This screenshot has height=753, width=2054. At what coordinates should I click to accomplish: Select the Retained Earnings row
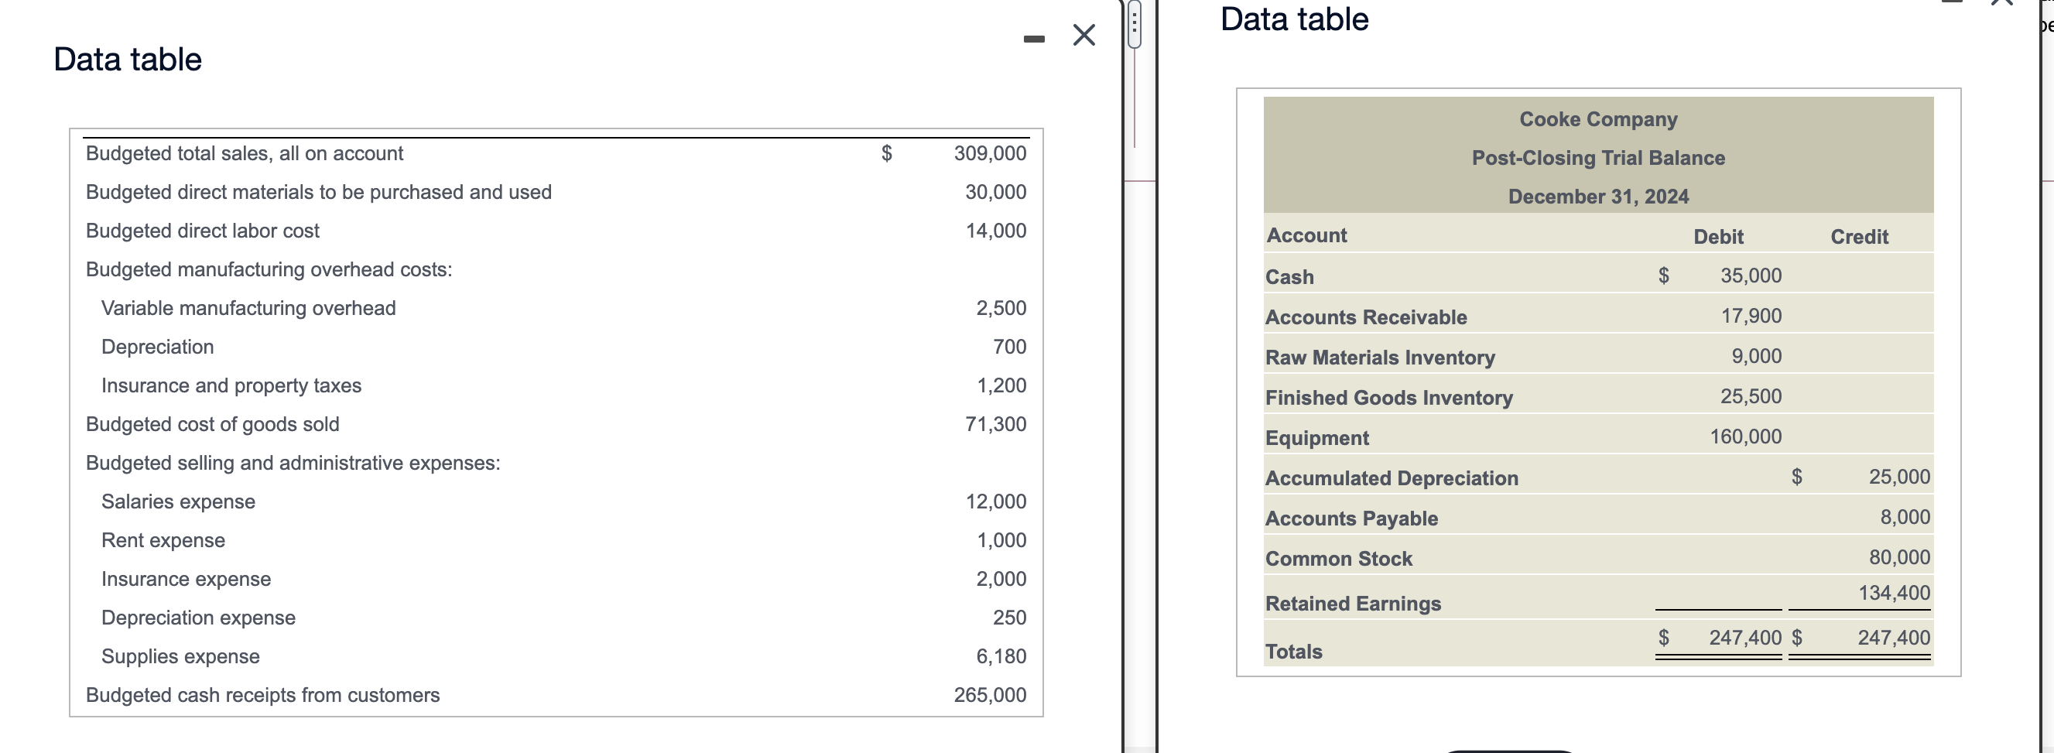click(x=1351, y=604)
